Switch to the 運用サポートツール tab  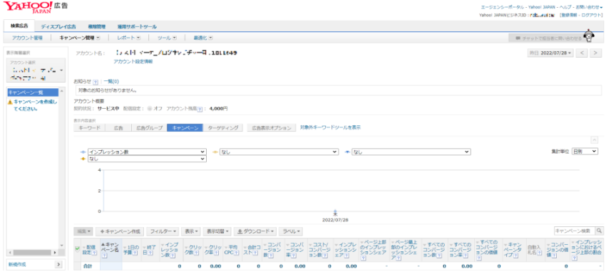137,26
